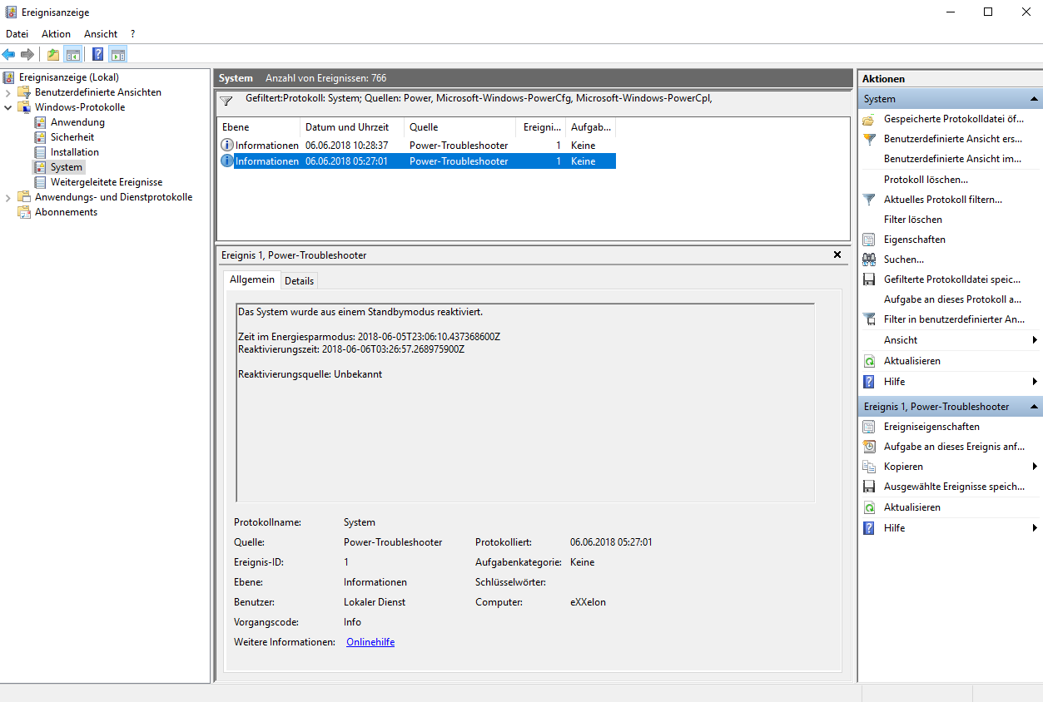Select the Ereignisanzeige (Lokal) root node
This screenshot has height=702, width=1043.
tap(69, 77)
